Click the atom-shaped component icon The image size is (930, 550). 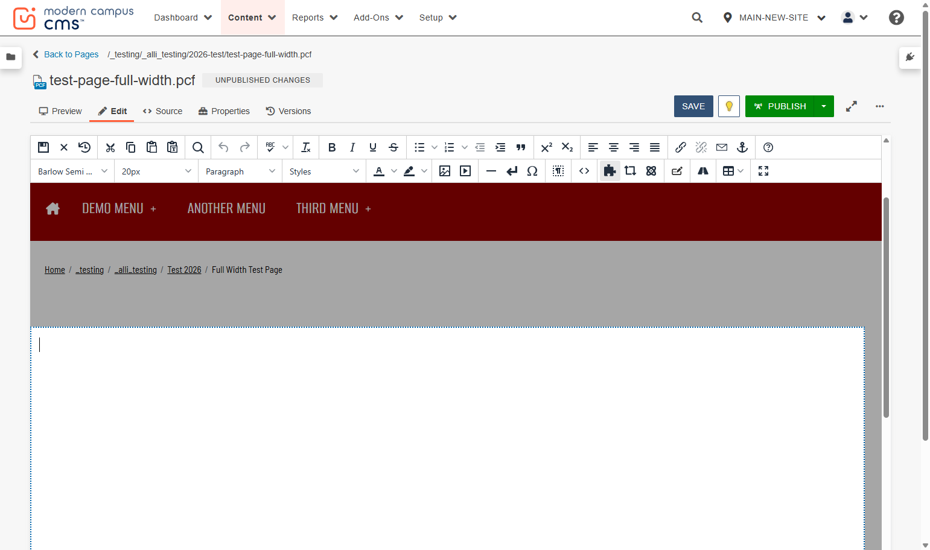click(651, 171)
